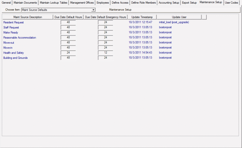Select the Building and Grounds row label
This screenshot has height=148, width=242.
[x=15, y=58]
